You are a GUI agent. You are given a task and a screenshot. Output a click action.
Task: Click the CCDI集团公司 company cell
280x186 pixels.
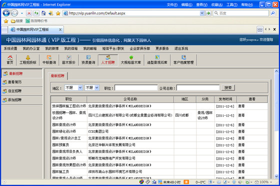point(98,132)
